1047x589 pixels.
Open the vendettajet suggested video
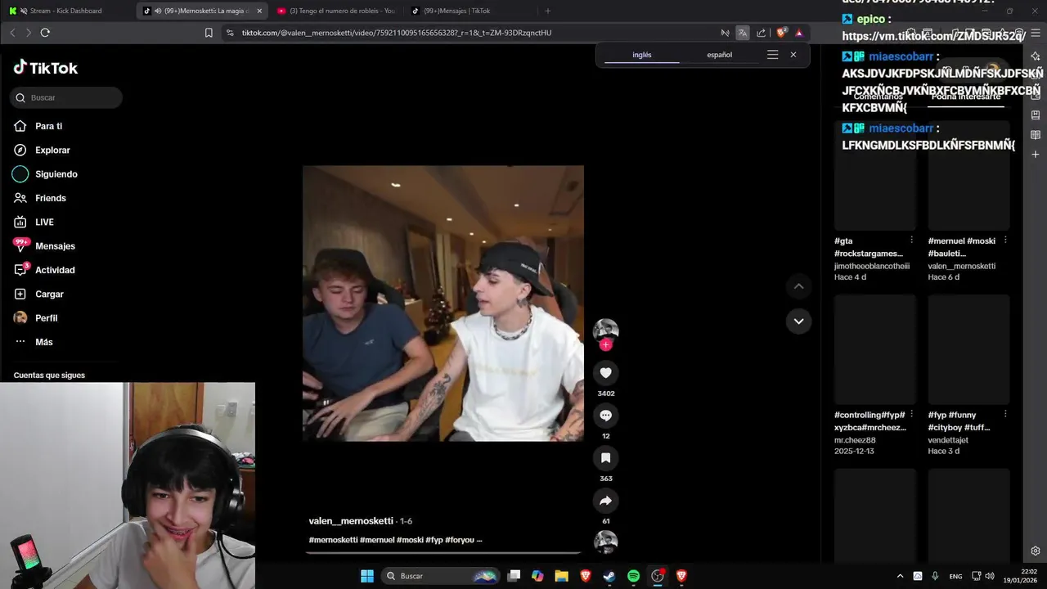(x=968, y=350)
